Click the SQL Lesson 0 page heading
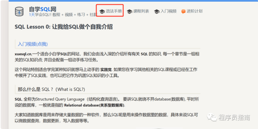Image resolution: width=258 pixels, height=129 pixels. 63,27
